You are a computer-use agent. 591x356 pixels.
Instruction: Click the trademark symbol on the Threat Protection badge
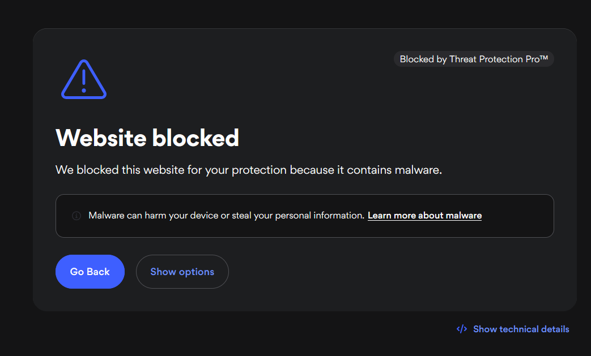544,58
